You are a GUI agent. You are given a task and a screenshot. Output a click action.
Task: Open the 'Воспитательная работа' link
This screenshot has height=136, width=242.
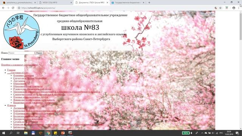click(25, 116)
